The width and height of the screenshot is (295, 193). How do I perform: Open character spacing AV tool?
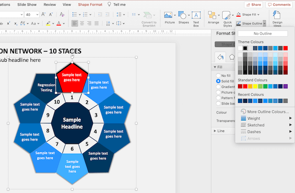pos(23,23)
